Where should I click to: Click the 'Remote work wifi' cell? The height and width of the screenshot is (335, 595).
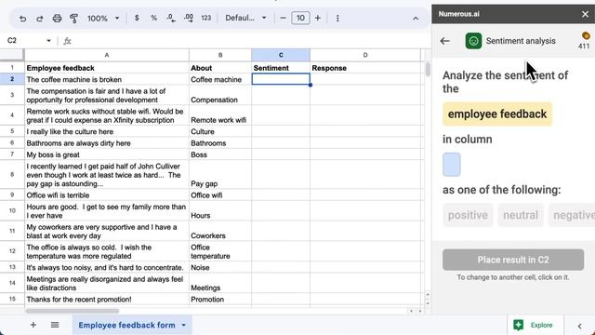click(220, 115)
